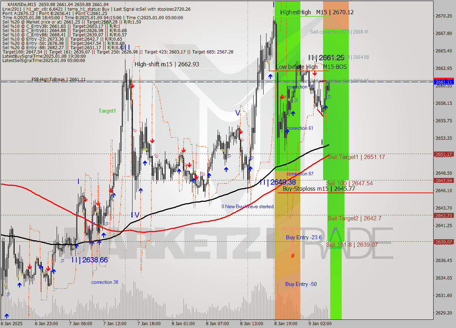Viewport: 456px width, 328px height.
Task: Select the 2661.25 wave price label
Action: (331, 57)
